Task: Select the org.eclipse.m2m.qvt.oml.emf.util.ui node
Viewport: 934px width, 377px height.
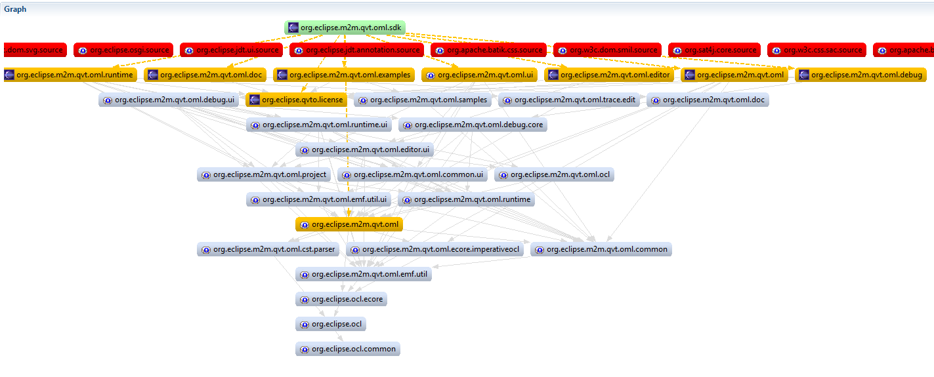Action: (x=318, y=199)
